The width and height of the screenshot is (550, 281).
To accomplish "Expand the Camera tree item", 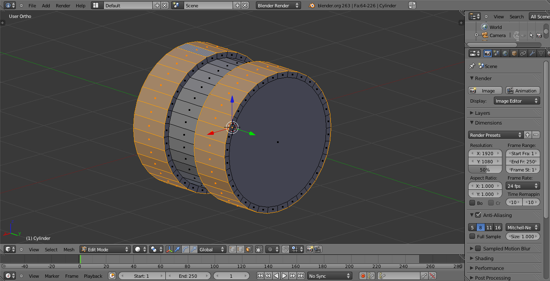I will pyautogui.click(x=476, y=35).
